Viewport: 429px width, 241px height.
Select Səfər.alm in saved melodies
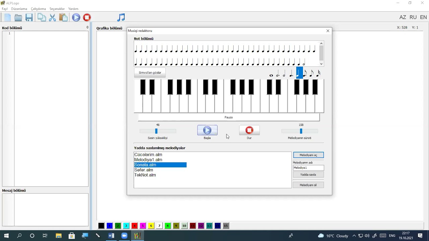(144, 170)
